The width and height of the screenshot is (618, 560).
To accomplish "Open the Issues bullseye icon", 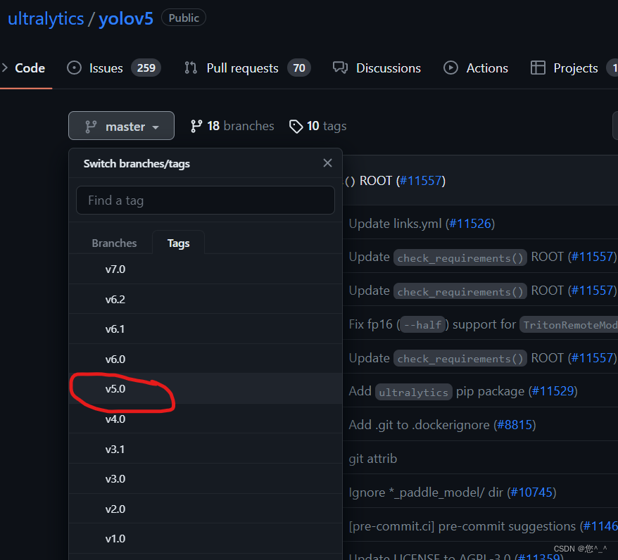I will click(x=73, y=68).
